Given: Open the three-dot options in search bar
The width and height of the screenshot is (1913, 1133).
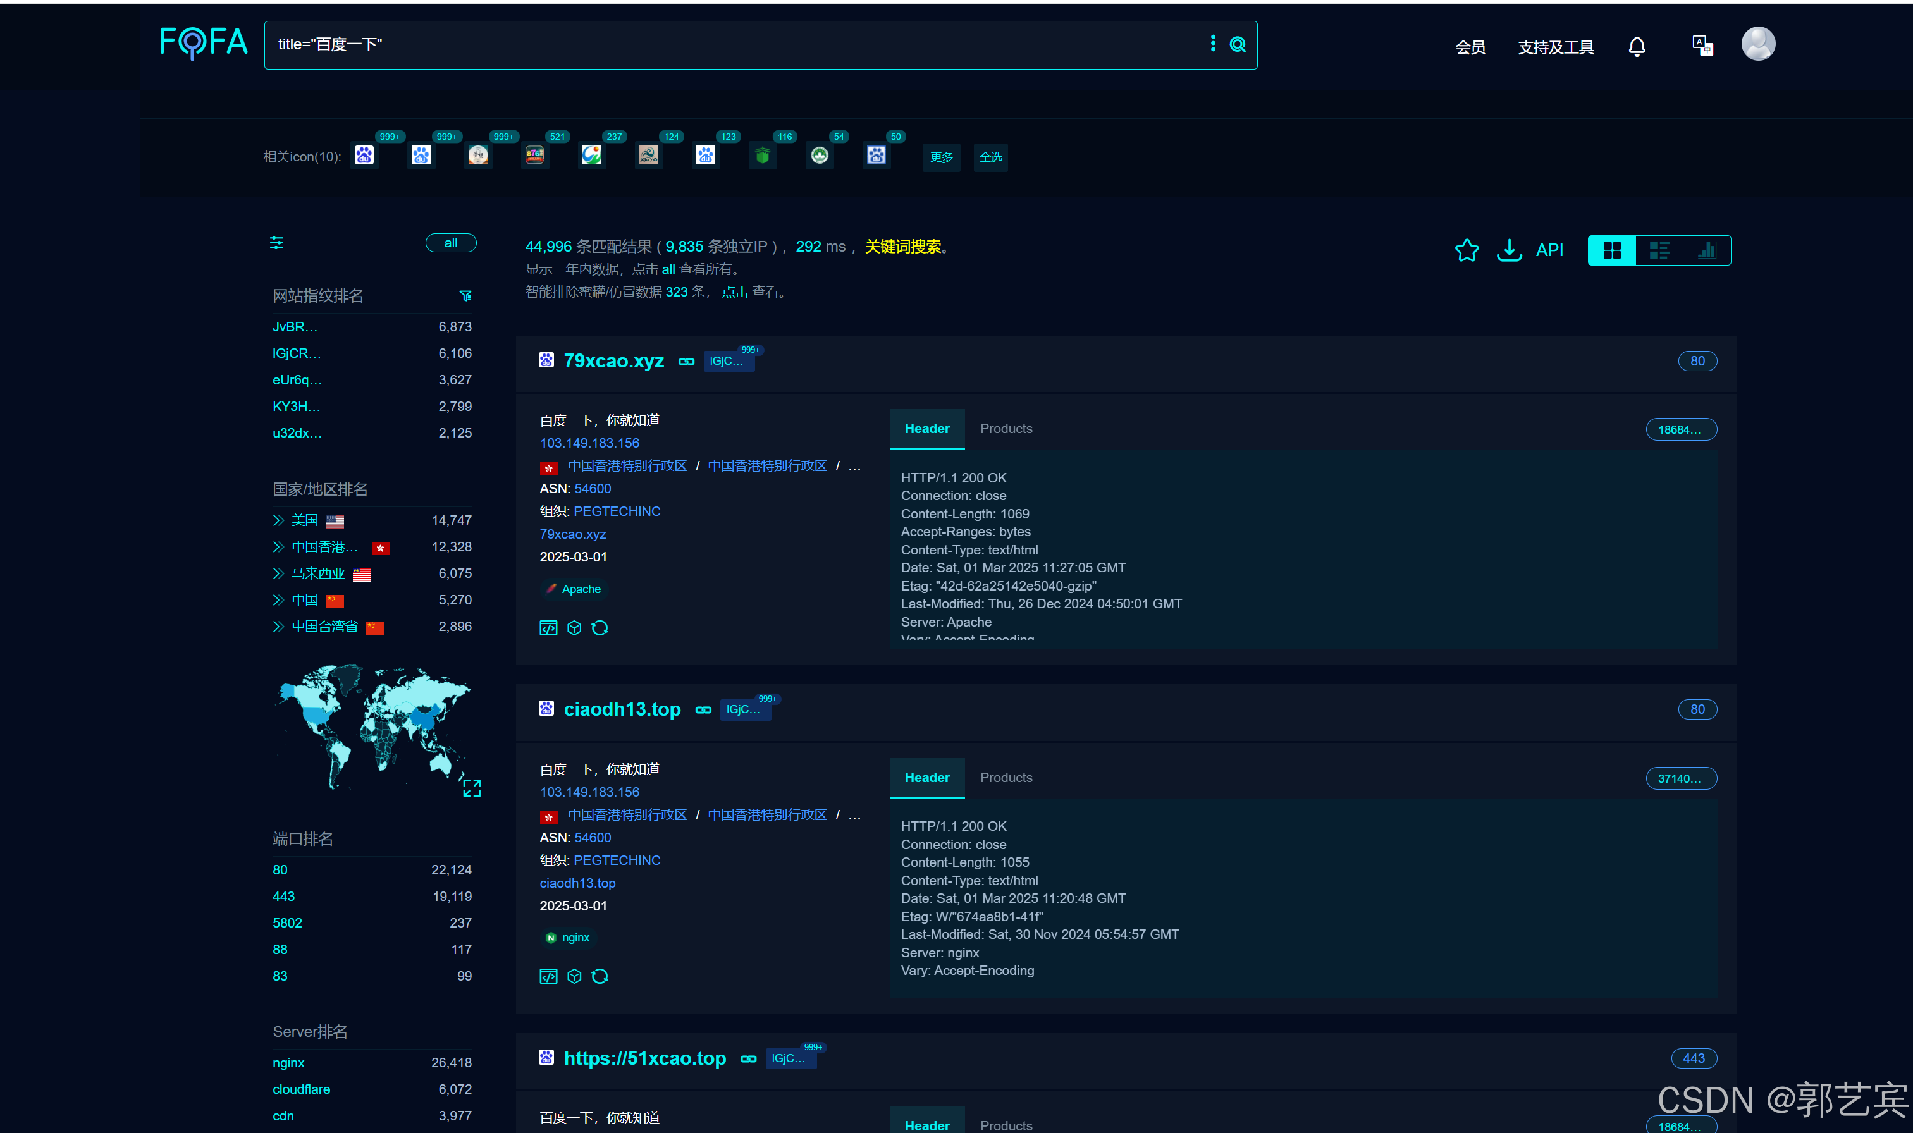Looking at the screenshot, I should pos(1213,44).
